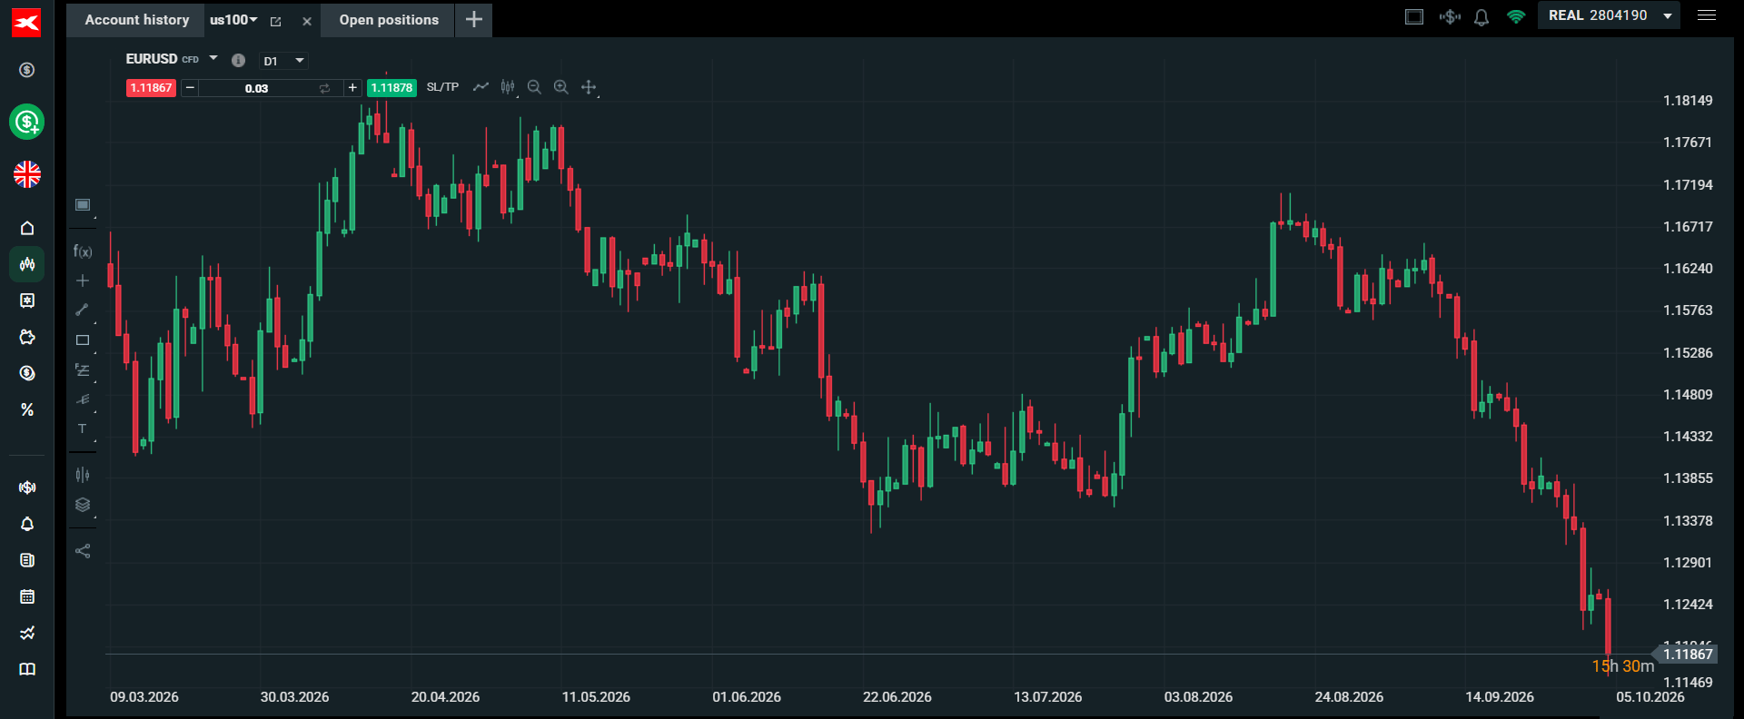Zoom in the chart with magnifier plus
The height and width of the screenshot is (719, 1744).
561,87
